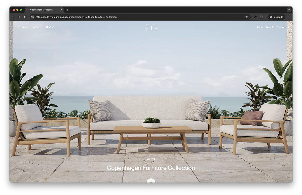Open the Extensions puzzle icon
Screen dimensions: 302x195
pyautogui.click(x=261, y=17)
